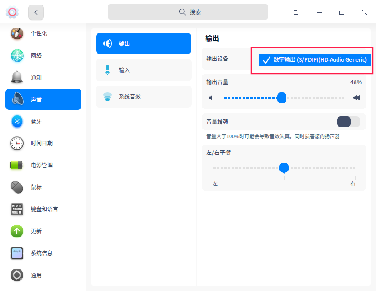Screen dimensions: 376x291
Task: Click the Update green arrow icon
Action: click(17, 231)
